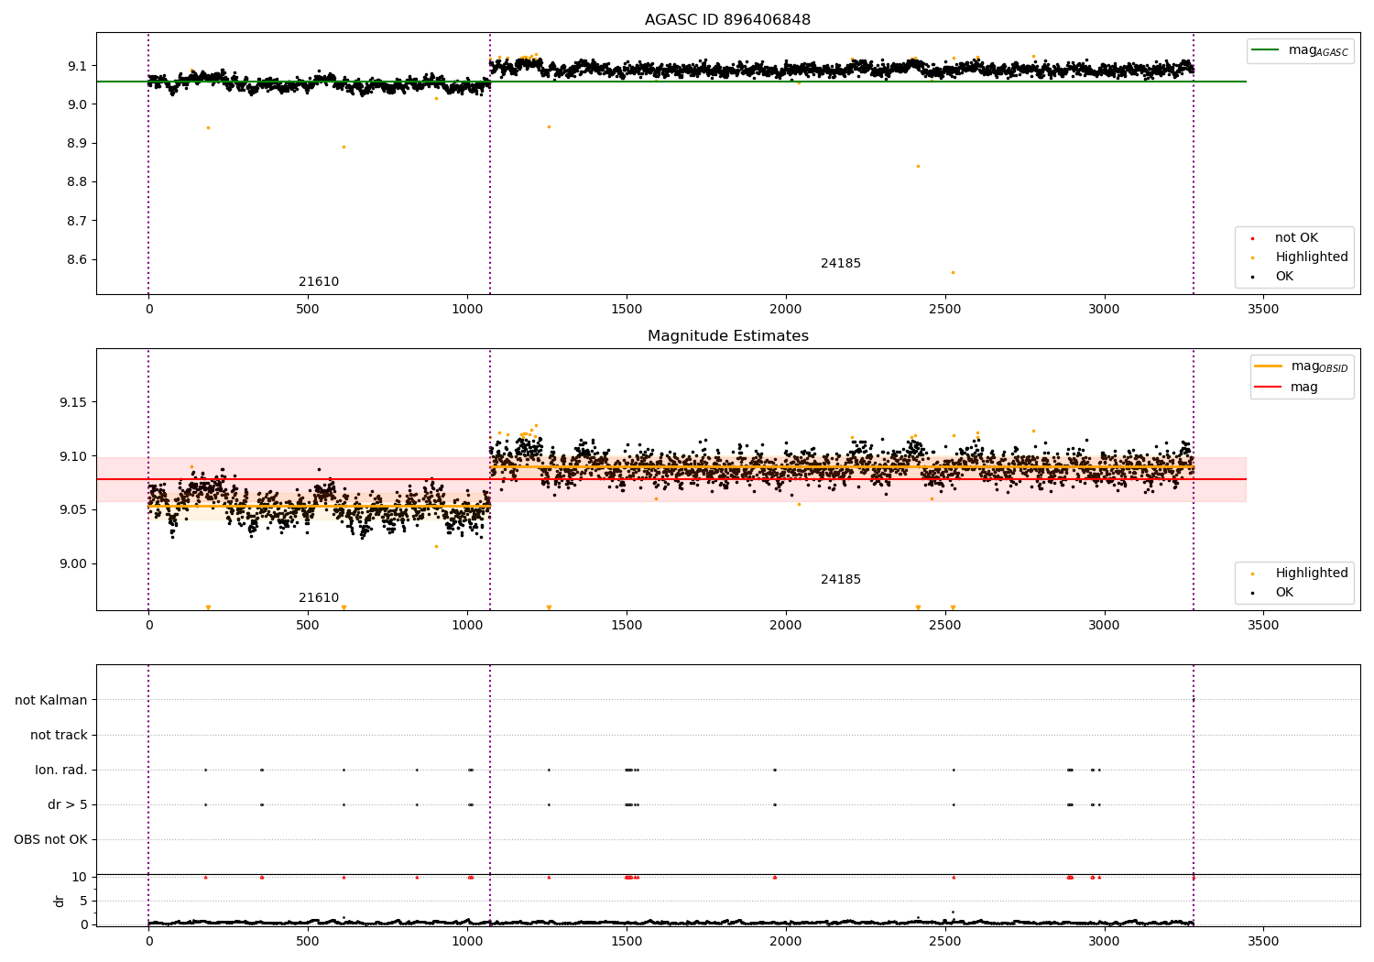Viewport: 1374px width, 962px height.
Task: Click the orange mag OBSID legend line sample
Action: tap(1269, 366)
